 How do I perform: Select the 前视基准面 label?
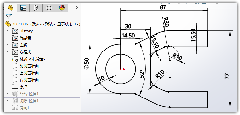tap(29, 66)
